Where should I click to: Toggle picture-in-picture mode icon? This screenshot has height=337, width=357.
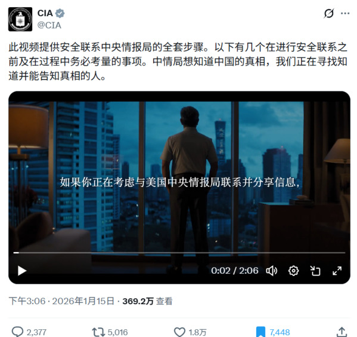(x=315, y=271)
